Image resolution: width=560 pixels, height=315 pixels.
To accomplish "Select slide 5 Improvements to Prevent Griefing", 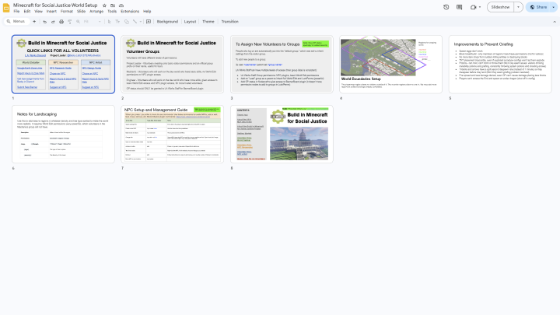I will pyautogui.click(x=500, y=65).
